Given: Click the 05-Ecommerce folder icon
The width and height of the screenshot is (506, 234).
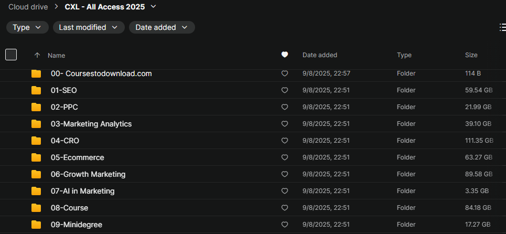Looking at the screenshot, I should [36, 157].
